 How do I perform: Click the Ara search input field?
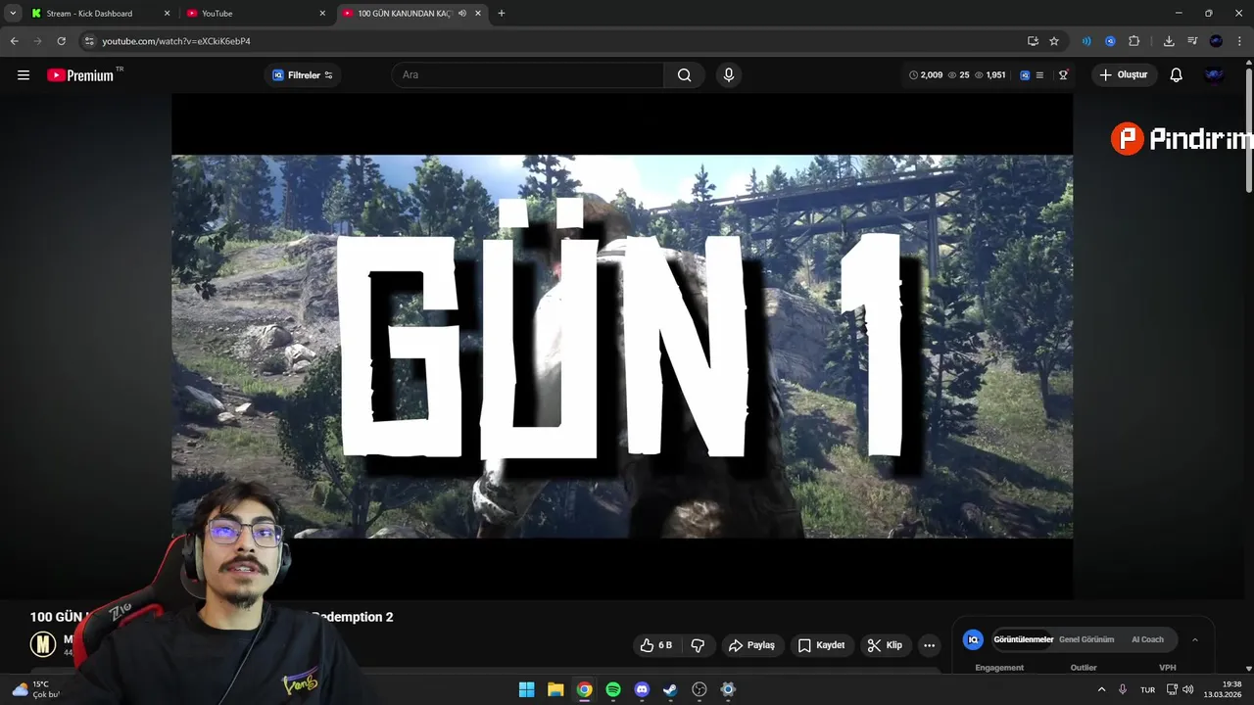[529, 75]
